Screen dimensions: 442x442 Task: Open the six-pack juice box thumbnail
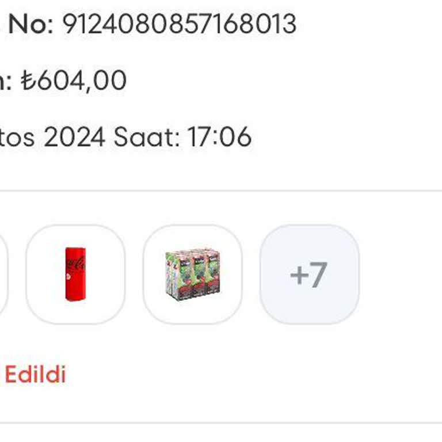(192, 274)
